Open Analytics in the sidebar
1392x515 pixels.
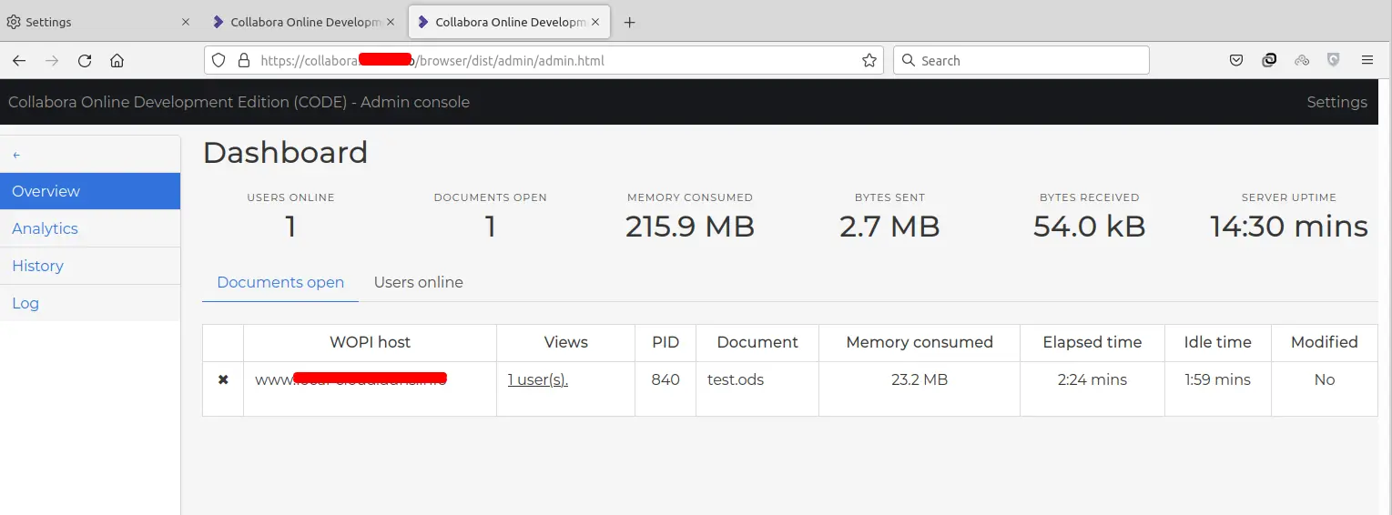[x=90, y=228]
